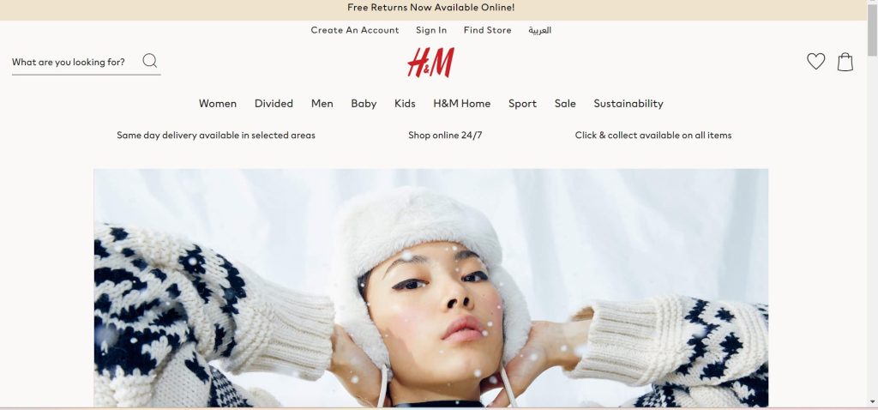The width and height of the screenshot is (878, 410).
Task: Go to the Kids section
Action: (405, 104)
